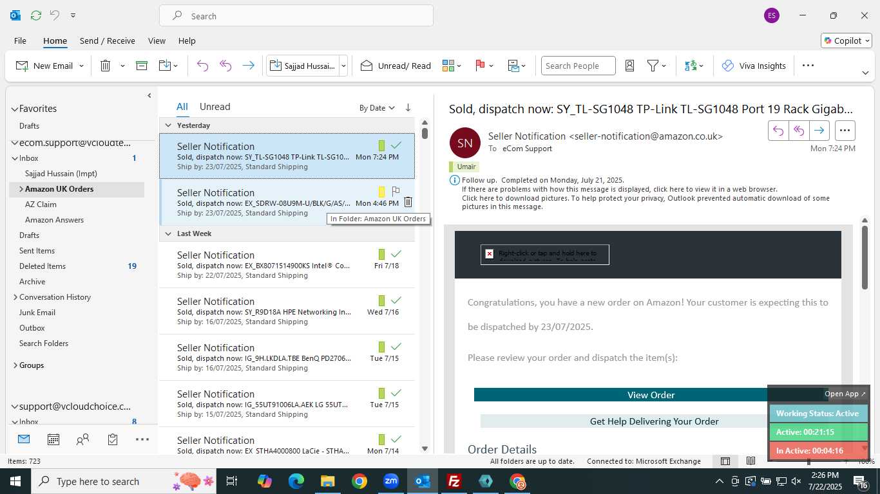
Task: Expand the Groups section
Action: tap(15, 365)
